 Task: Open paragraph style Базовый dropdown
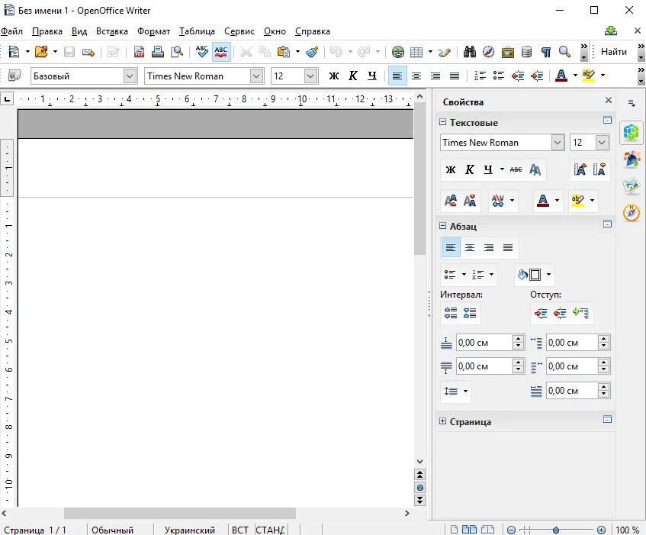[130, 76]
